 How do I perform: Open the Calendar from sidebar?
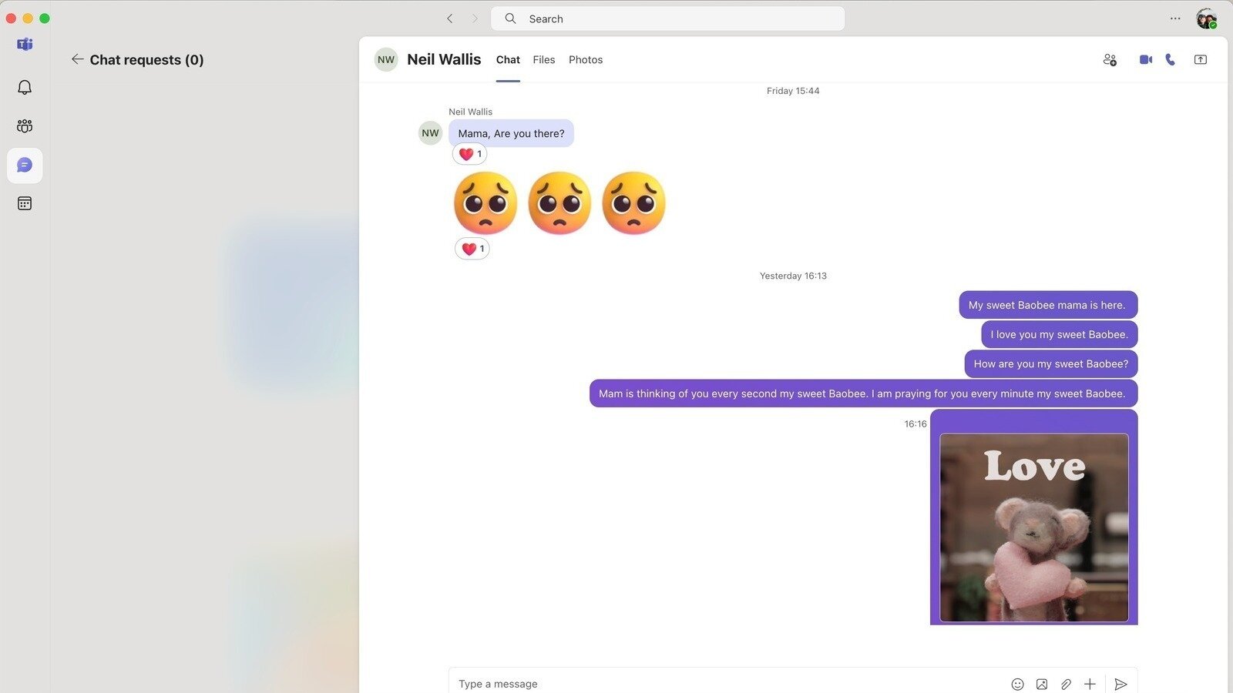click(25, 203)
